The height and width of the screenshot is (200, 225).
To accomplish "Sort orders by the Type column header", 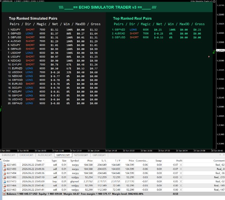I will pyautogui.click(x=54, y=161).
